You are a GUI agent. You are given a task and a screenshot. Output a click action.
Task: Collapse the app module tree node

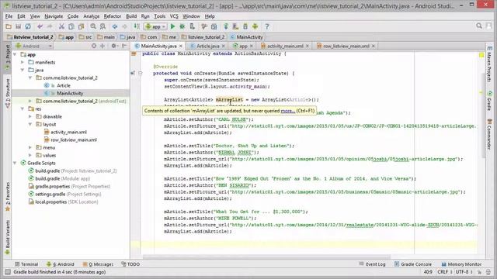pyautogui.click(x=15, y=54)
